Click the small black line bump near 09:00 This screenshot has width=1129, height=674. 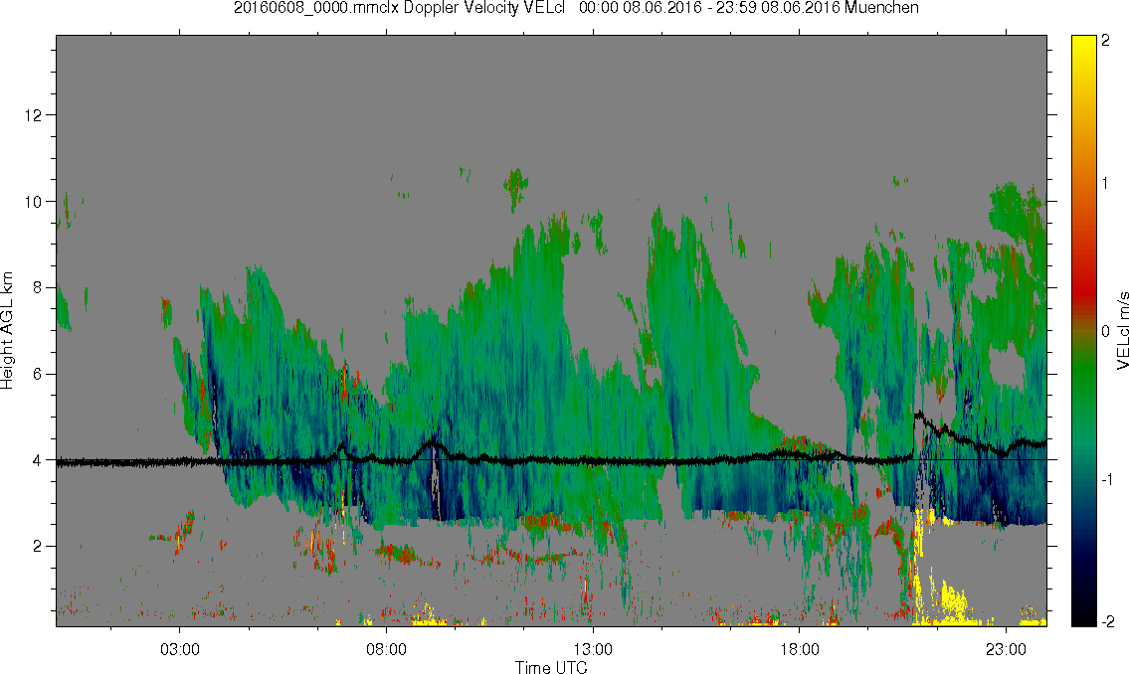pos(433,442)
